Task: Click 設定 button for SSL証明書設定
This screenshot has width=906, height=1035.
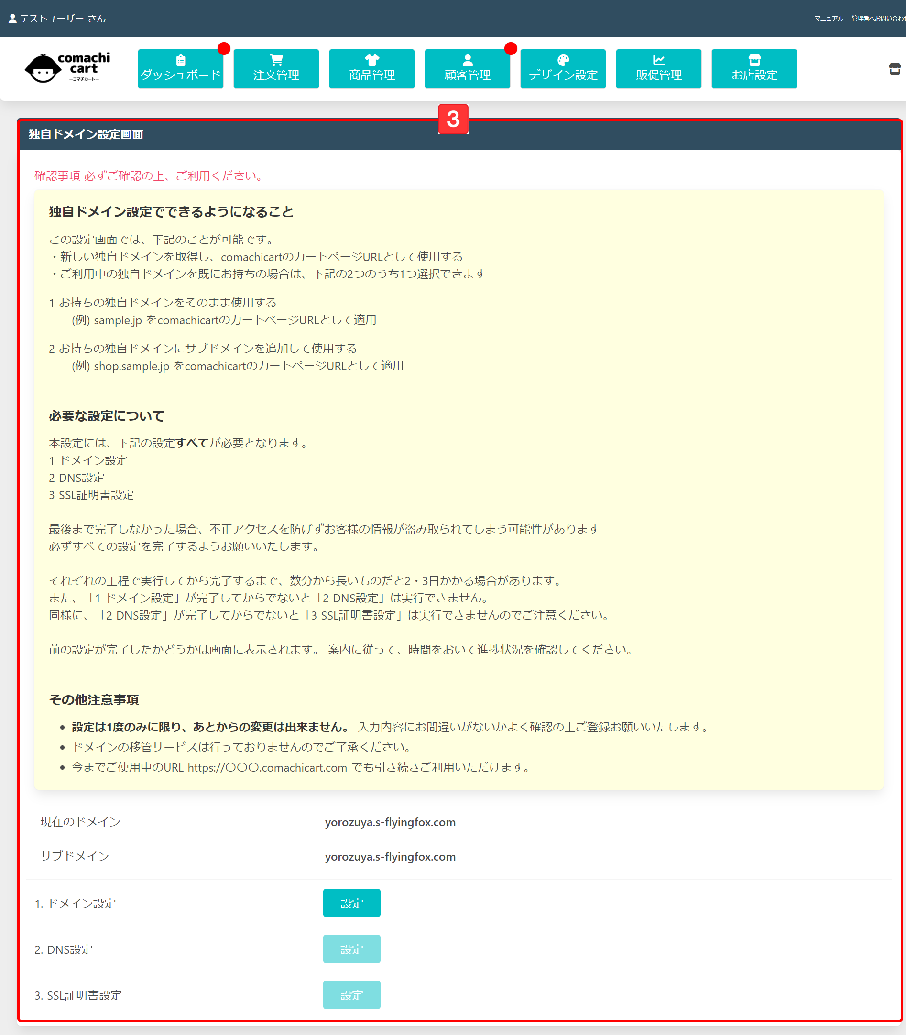Action: click(351, 995)
